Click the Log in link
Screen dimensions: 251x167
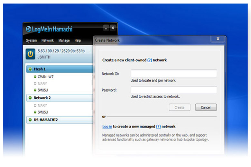coord(107,127)
